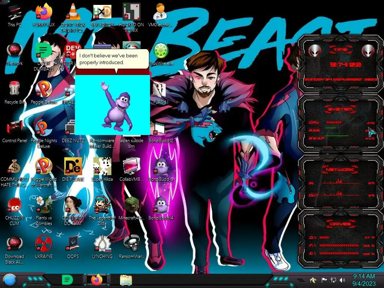This screenshot has height=288, width=384.
Task: Open the DIE PLEASE icon
Action: pyautogui.click(x=73, y=169)
